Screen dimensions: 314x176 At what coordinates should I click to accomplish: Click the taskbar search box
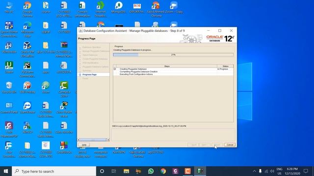pyautogui.click(x=54, y=171)
